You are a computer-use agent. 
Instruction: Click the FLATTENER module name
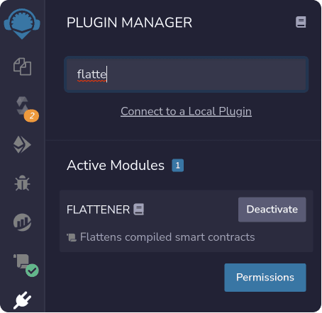pos(99,210)
